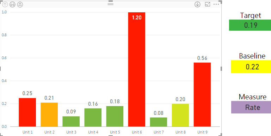271x136 pixels.
Task: Click the Unit 1 axis label
Action: pos(27,132)
